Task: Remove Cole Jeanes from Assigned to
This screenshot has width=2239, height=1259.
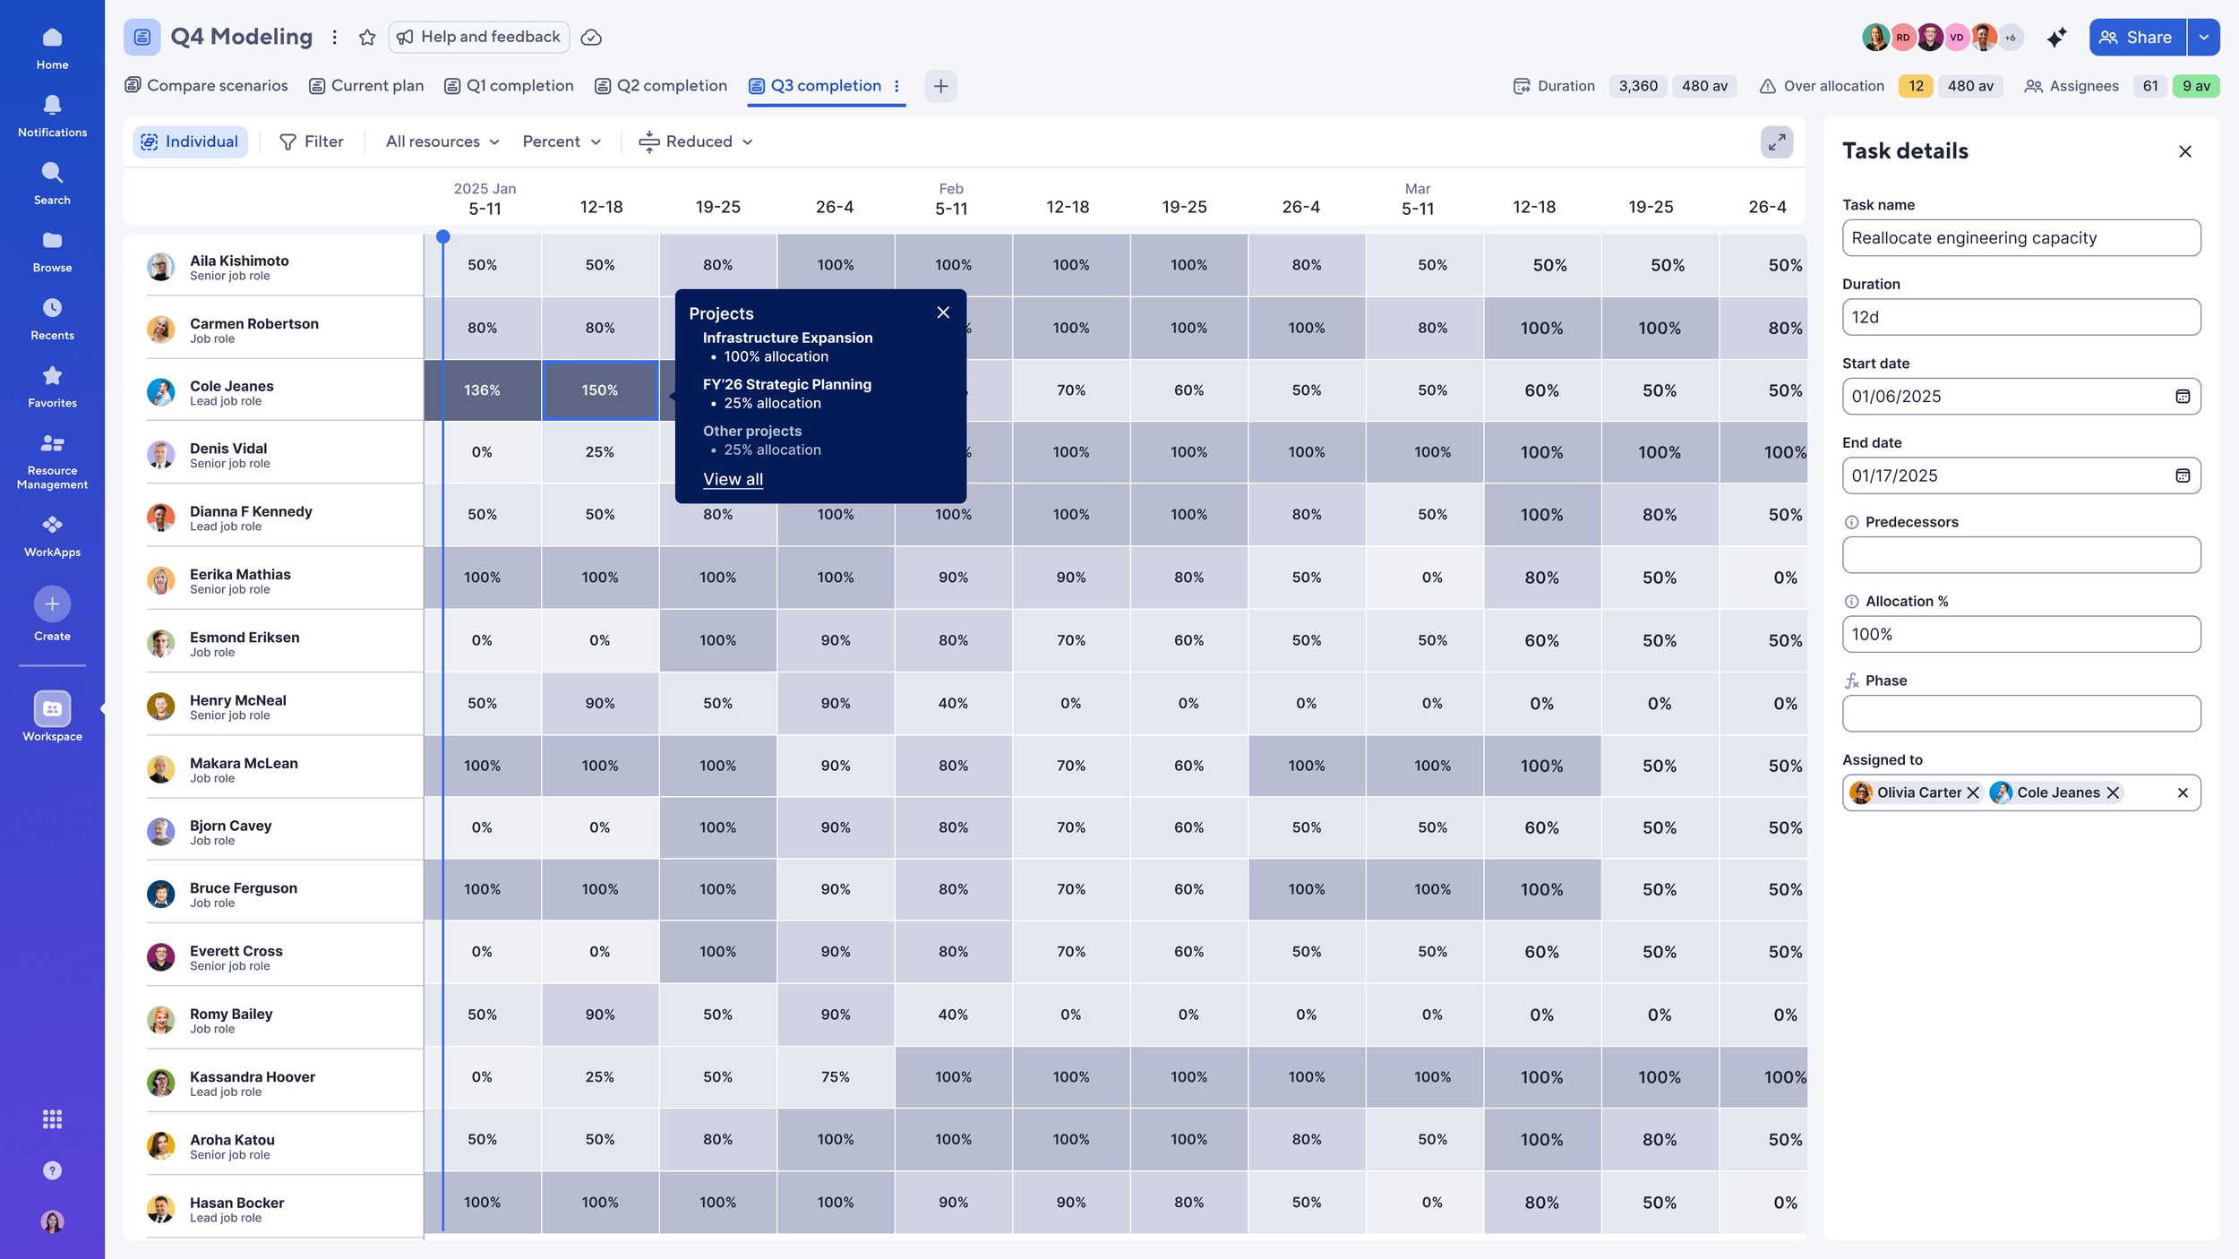Action: [x=2113, y=792]
